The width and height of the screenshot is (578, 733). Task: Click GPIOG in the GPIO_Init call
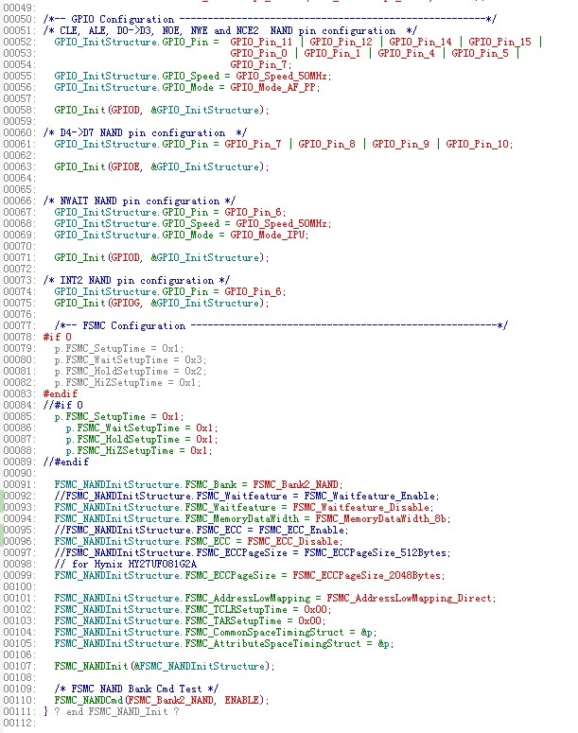[125, 303]
